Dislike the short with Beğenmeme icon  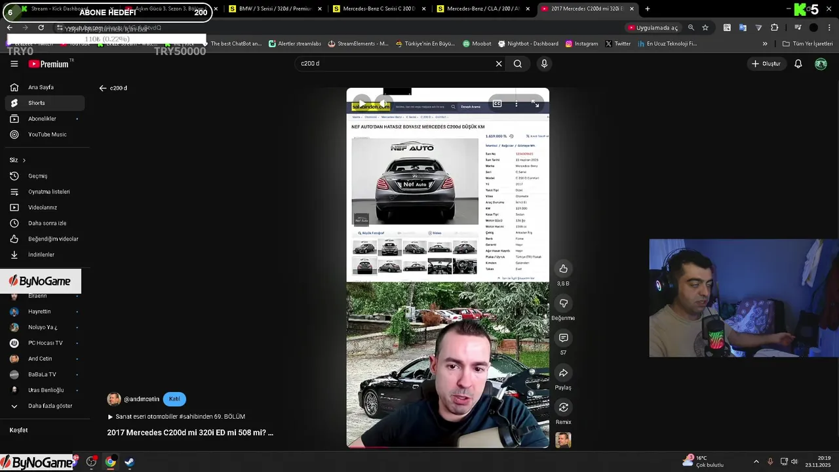tap(563, 303)
